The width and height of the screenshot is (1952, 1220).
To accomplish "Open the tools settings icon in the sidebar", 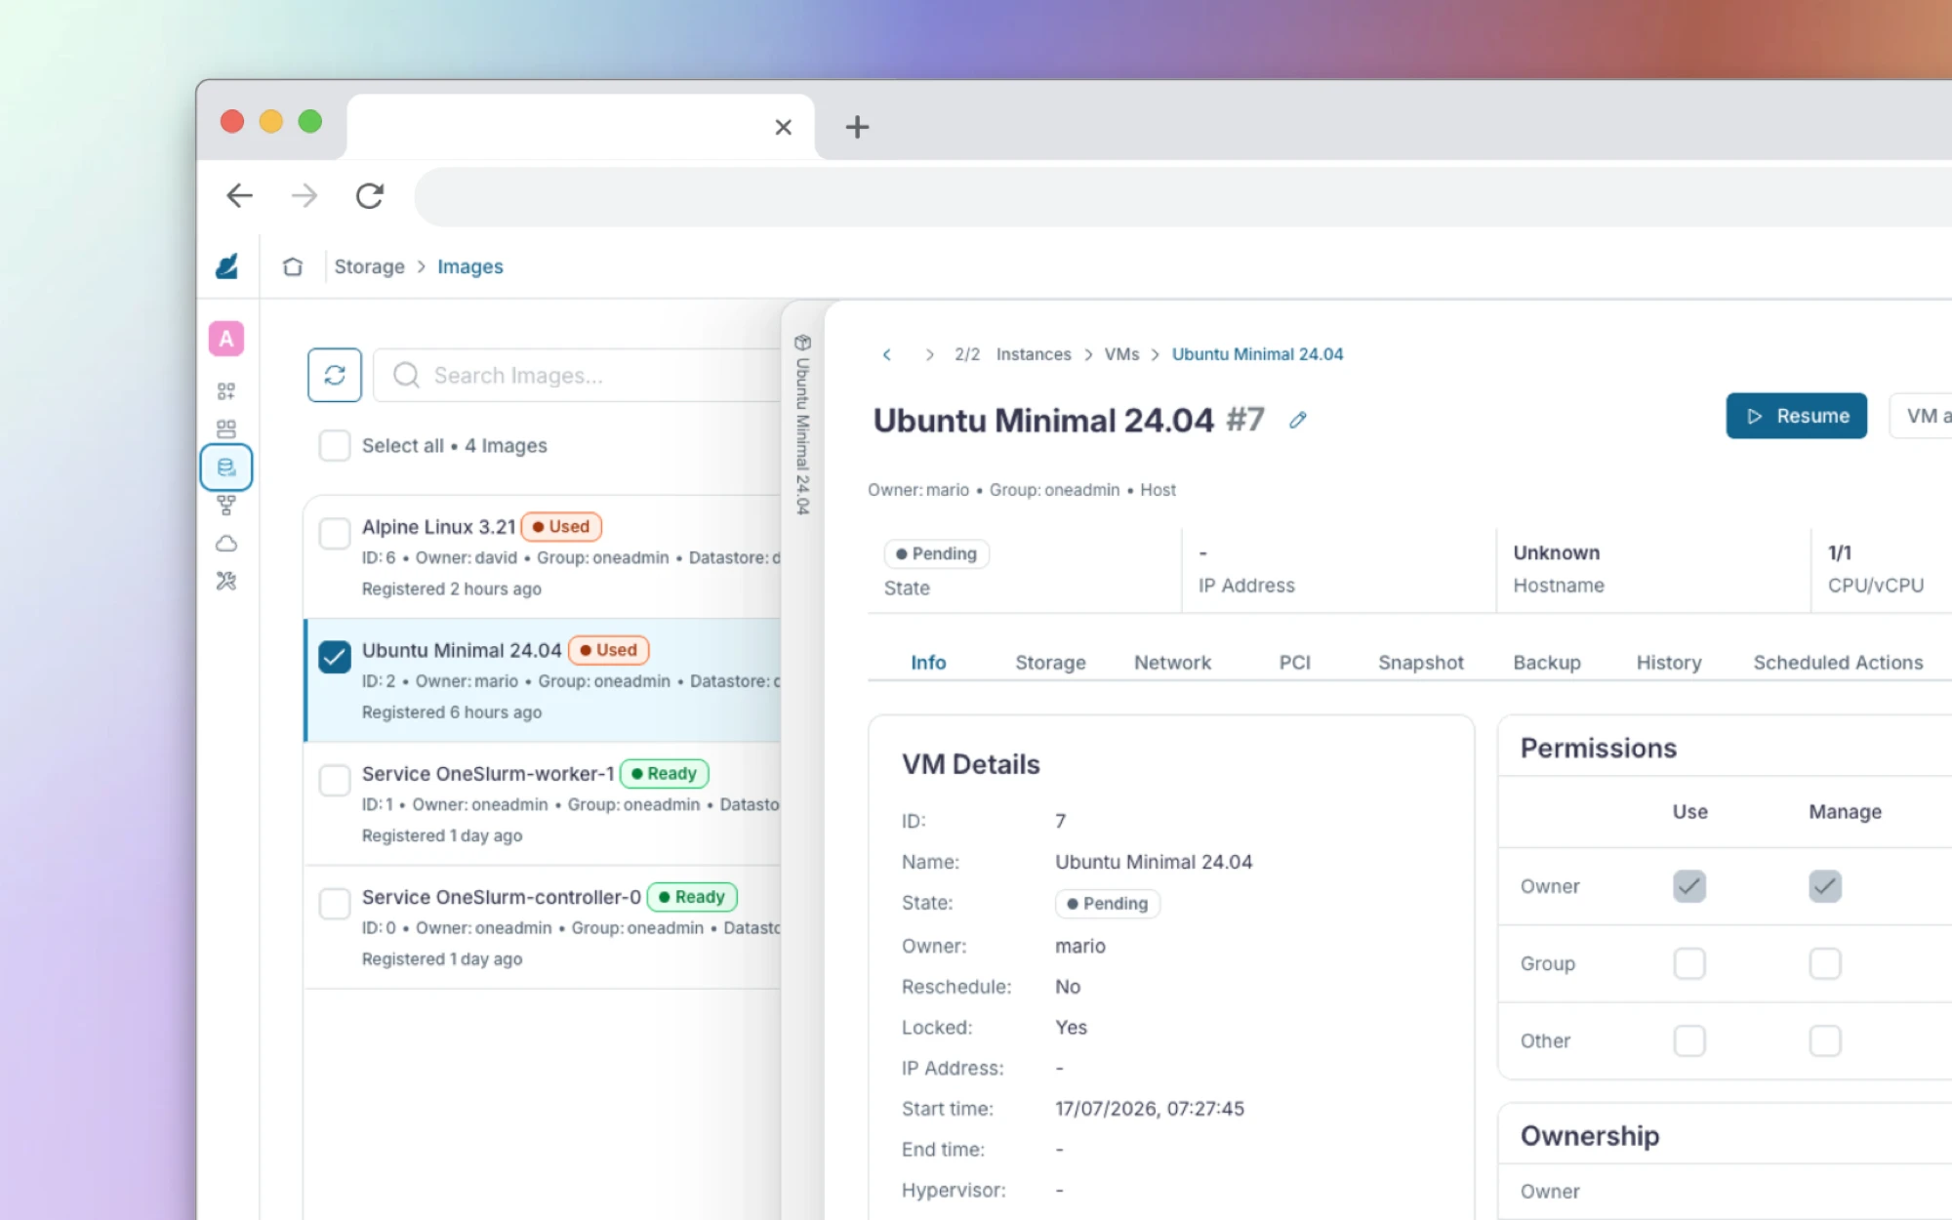I will 226,582.
